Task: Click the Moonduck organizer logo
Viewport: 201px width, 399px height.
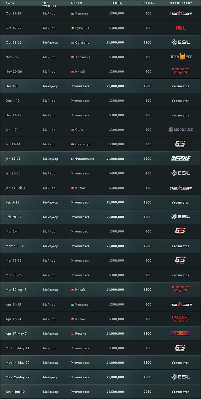Action: 180,129
